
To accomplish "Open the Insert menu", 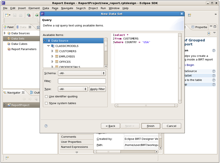I will click(22, 8).
